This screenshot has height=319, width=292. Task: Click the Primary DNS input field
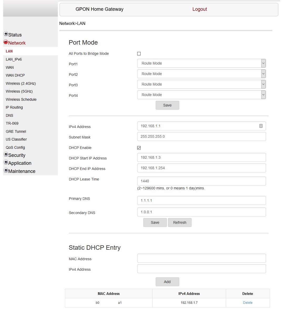(x=201, y=200)
